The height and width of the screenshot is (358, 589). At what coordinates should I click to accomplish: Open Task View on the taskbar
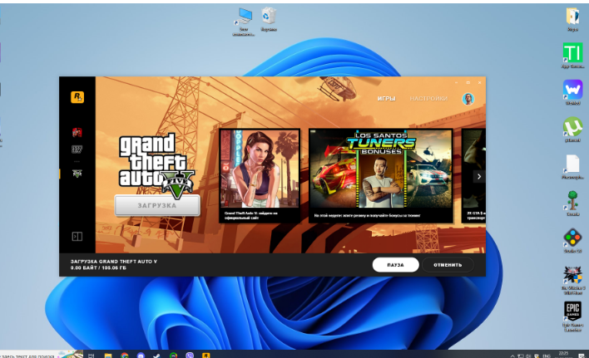click(x=91, y=356)
